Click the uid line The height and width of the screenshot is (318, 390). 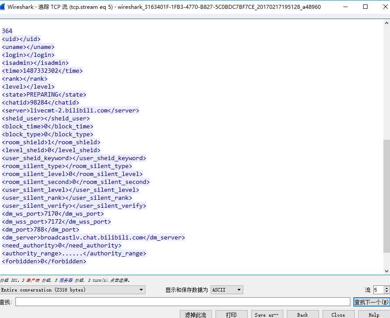(21, 39)
